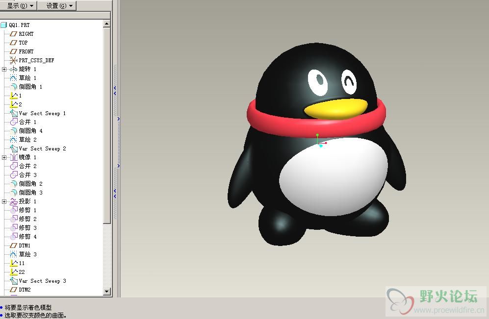Select the PRT_CSYS_DEF label in tree
Screen dimensions: 489x319
tap(36, 60)
